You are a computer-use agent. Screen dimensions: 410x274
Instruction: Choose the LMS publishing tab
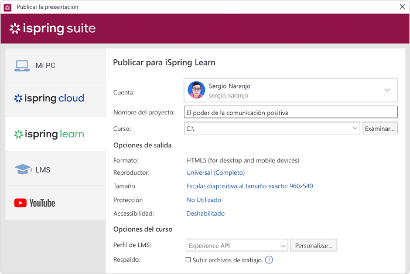point(56,169)
